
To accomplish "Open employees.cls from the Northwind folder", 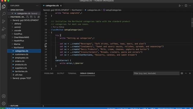I will tap(22, 58).
